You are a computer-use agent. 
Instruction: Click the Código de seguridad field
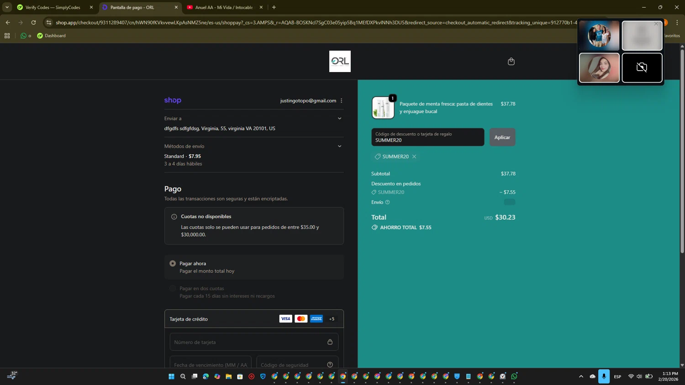point(297,363)
